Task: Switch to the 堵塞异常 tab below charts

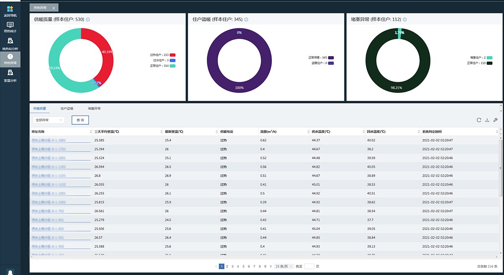Action: click(94, 108)
